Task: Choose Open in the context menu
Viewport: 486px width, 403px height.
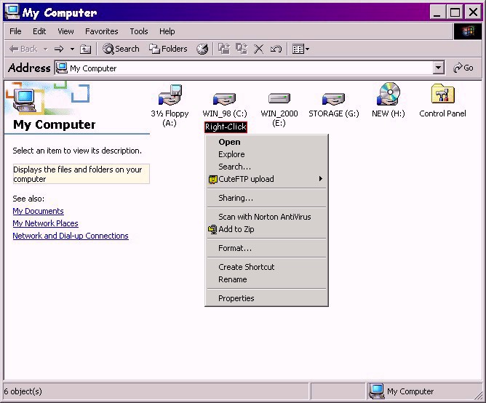Action: (x=266, y=142)
